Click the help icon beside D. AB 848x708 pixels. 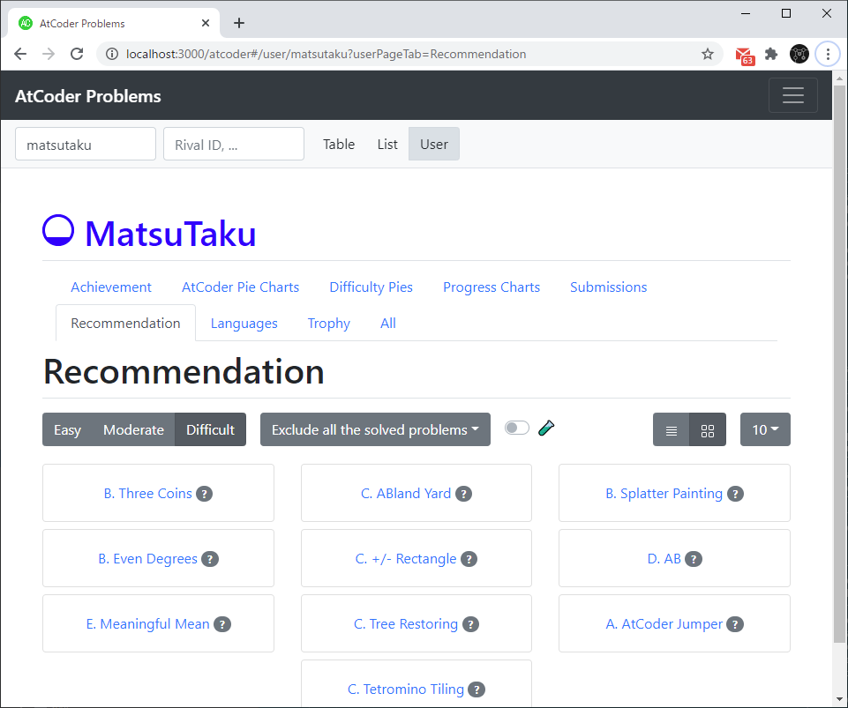coord(694,559)
